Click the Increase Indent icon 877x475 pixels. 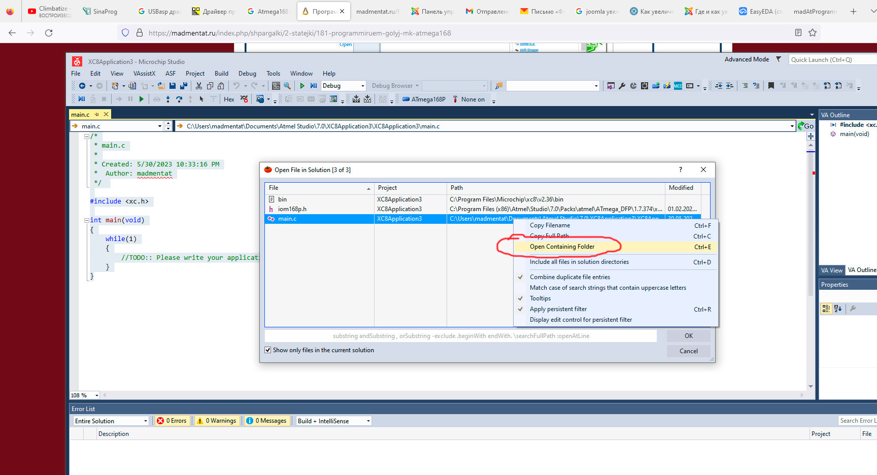(730, 86)
